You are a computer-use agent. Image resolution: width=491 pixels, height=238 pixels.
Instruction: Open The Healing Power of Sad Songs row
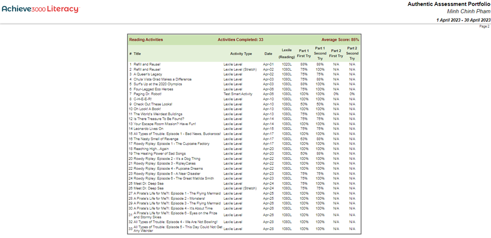pos(158,153)
